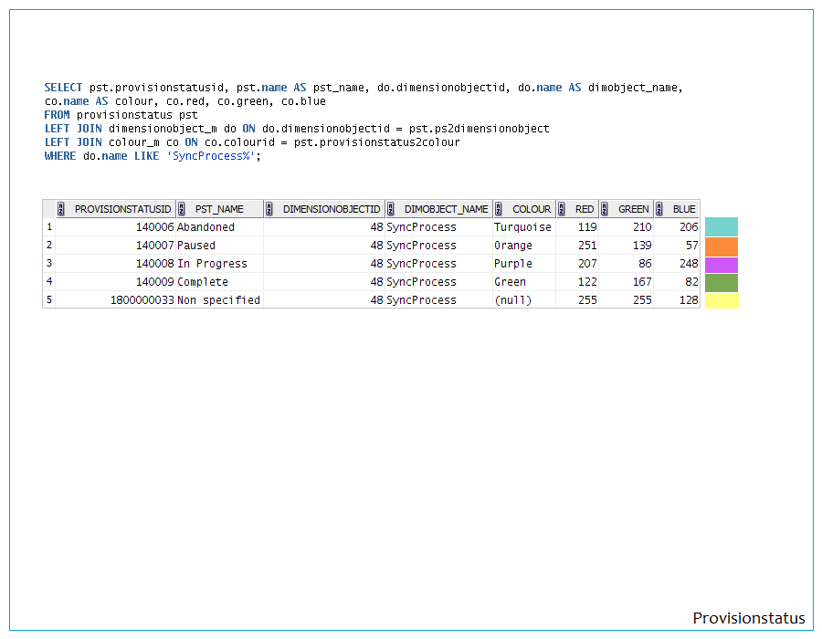Click sort icon on PROVISIONSTATUSID column

pyautogui.click(x=60, y=209)
